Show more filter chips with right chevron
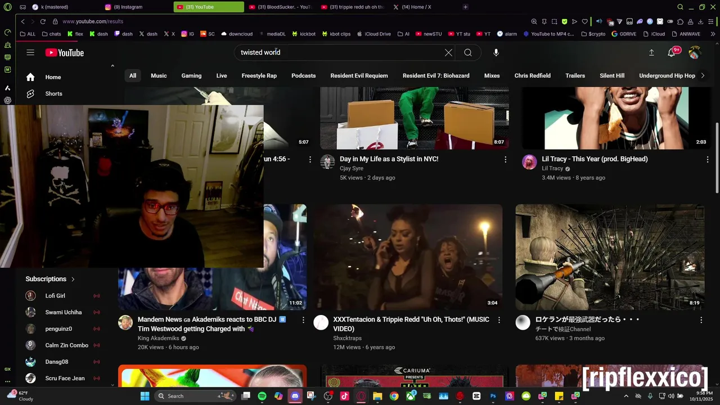The width and height of the screenshot is (720, 405). (x=702, y=75)
